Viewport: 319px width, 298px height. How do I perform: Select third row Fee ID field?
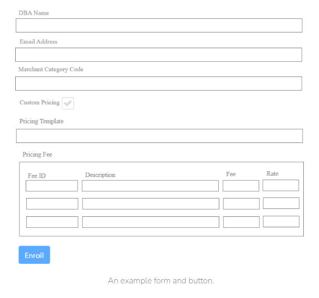pos(52,222)
